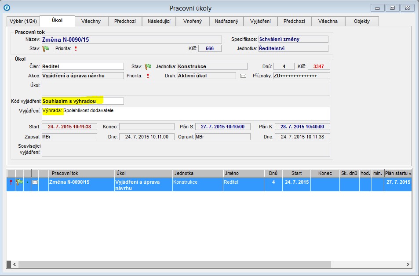Click the empty Úkol description text box

tap(186, 88)
